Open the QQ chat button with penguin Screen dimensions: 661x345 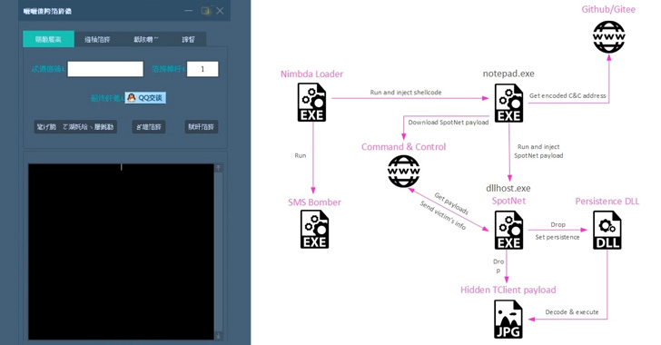tap(145, 98)
